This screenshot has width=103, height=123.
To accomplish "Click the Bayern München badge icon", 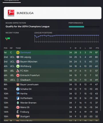I will point(18,62).
